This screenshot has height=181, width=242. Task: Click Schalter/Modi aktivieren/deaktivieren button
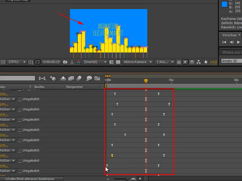32,179
